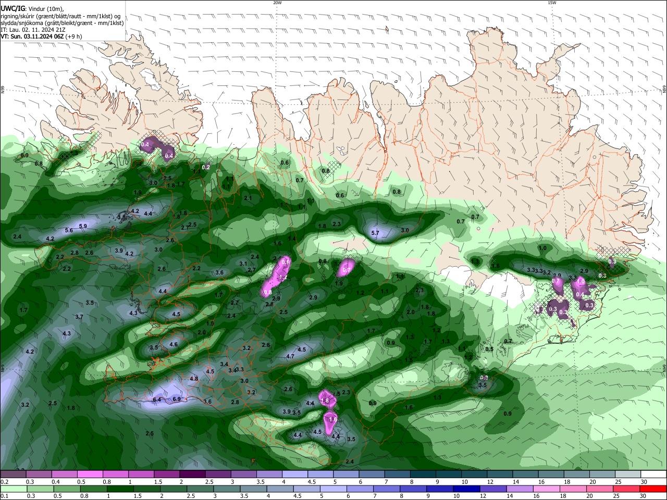
Task: Click the '20W' longitude label at top
Action: [x=277, y=3]
